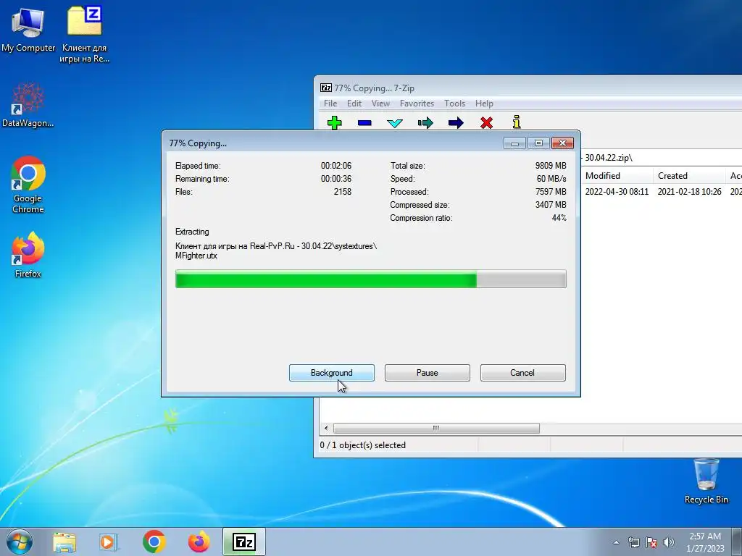The image size is (742, 556).
Task: Click the Move blue arrow icon in 7-Zip
Action: pyautogui.click(x=456, y=123)
